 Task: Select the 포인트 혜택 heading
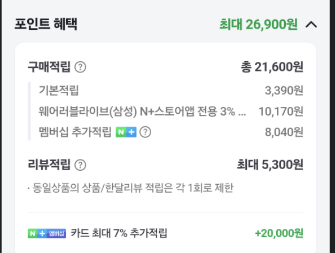46,24
